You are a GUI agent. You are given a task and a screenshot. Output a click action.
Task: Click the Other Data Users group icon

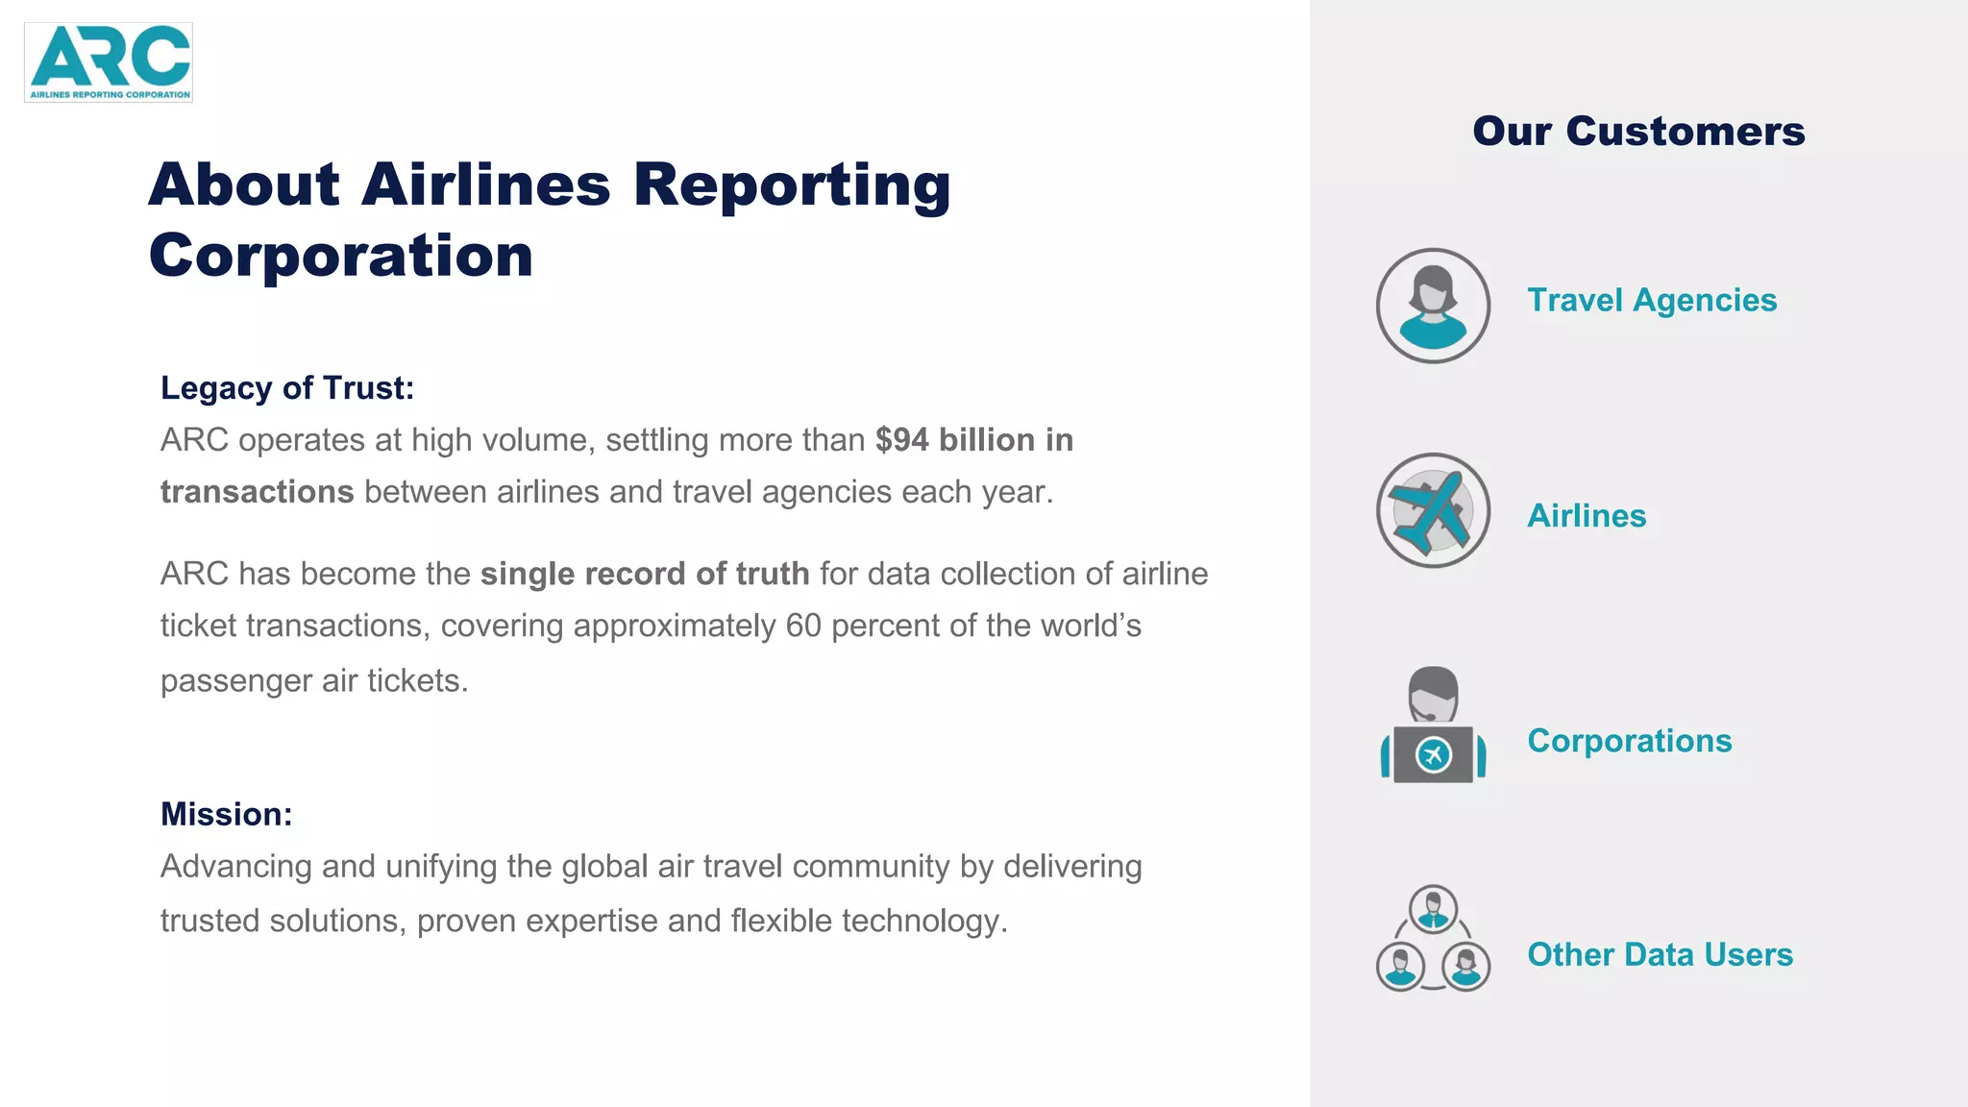pos(1433,938)
